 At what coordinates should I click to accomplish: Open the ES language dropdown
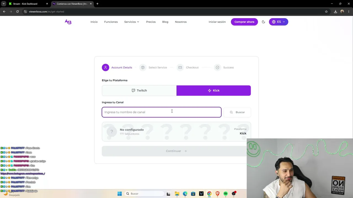[279, 22]
